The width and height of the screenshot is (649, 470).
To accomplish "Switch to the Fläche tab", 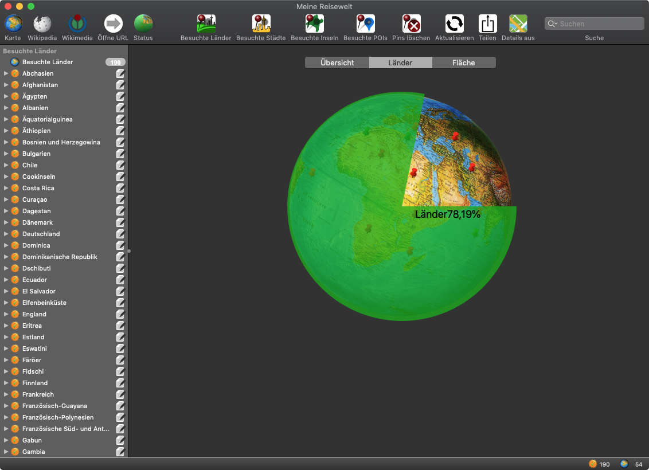I will coord(463,62).
